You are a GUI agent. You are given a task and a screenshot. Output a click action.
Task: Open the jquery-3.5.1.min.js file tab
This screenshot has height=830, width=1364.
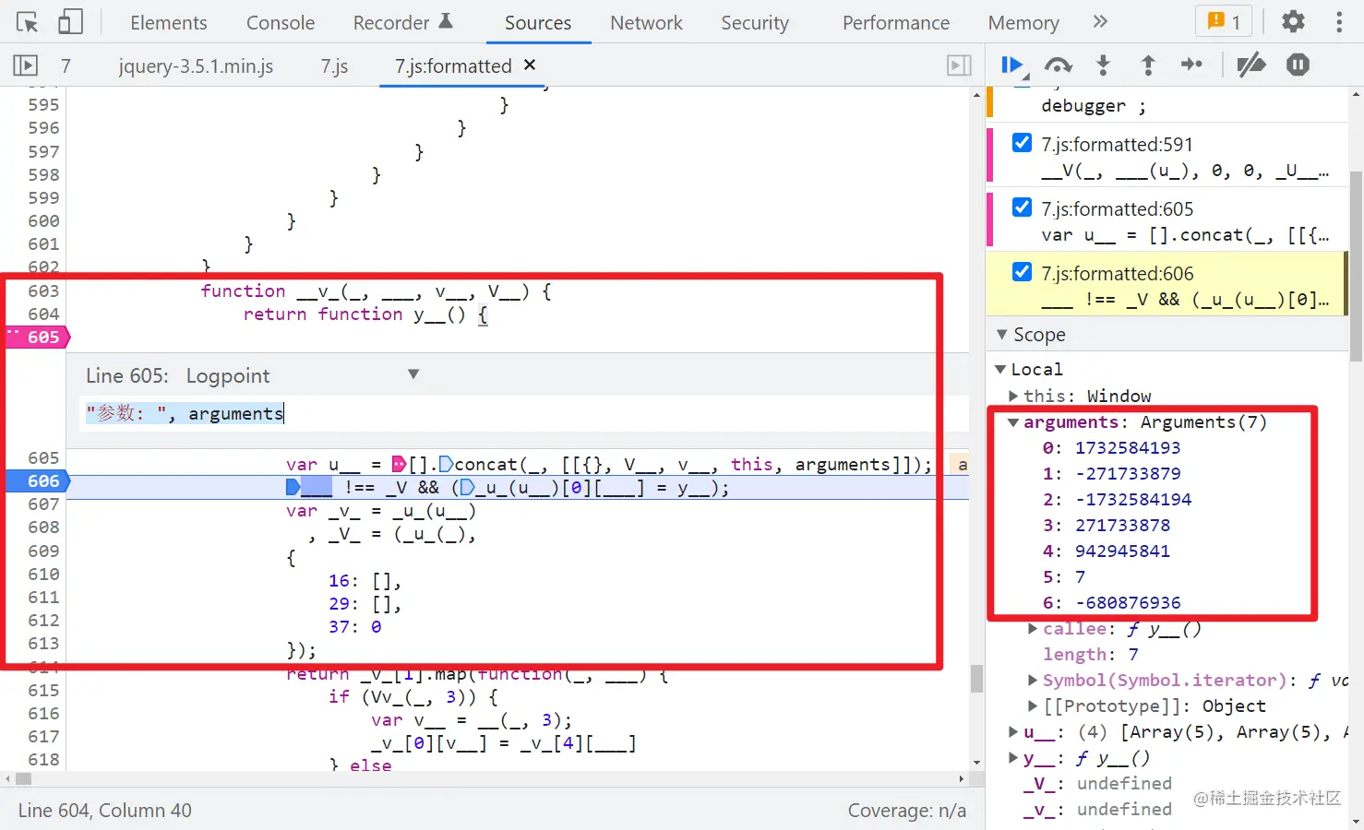[196, 65]
